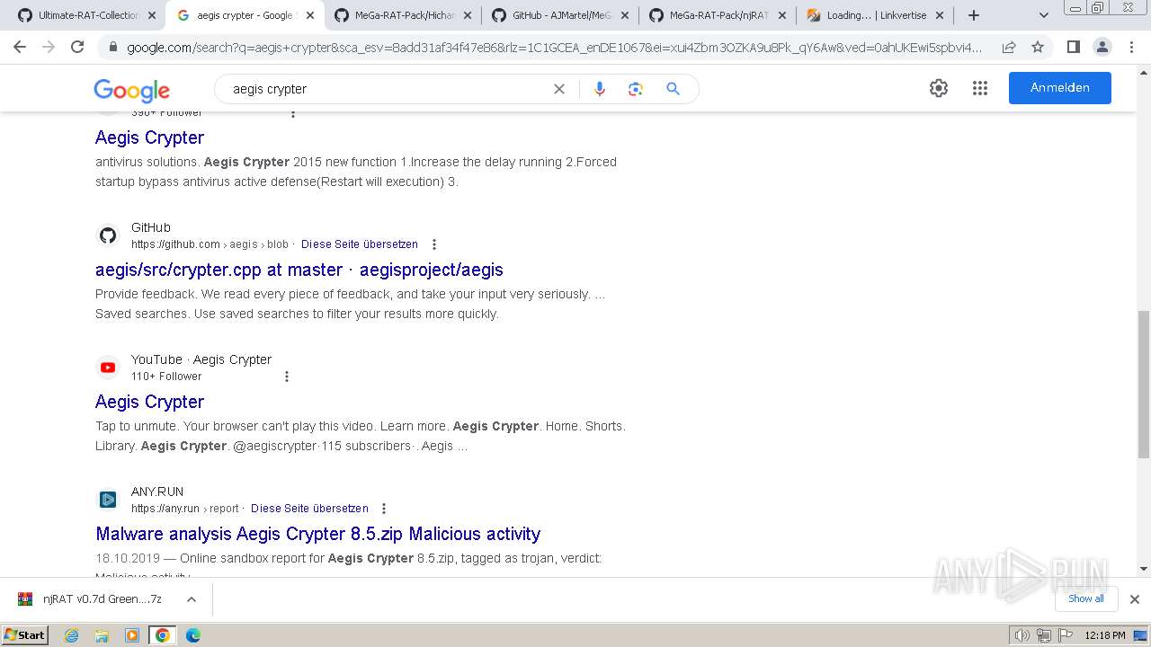1151x647 pixels.
Task: Translate GitHub result via Diese Seite übersetzen
Action: click(x=360, y=244)
